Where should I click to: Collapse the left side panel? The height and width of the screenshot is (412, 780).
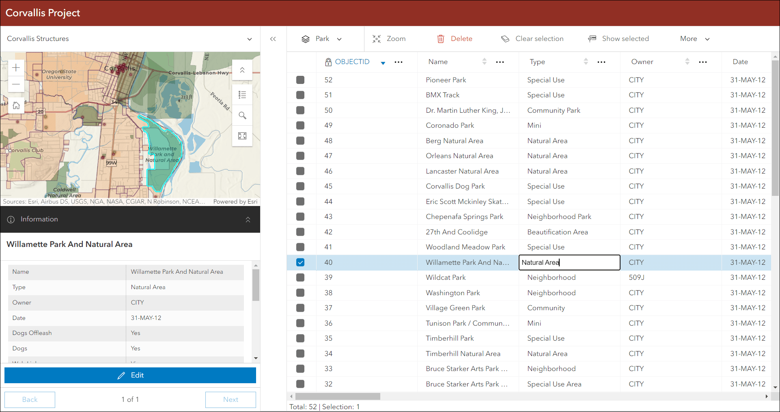point(273,39)
